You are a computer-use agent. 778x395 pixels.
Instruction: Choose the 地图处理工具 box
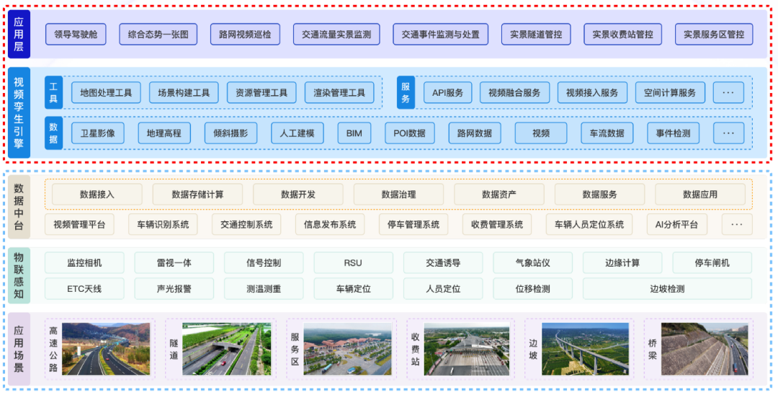click(x=106, y=93)
